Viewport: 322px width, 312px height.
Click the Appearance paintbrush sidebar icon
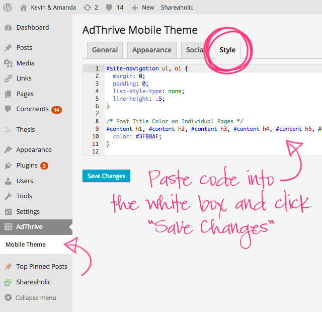[x=8, y=150]
